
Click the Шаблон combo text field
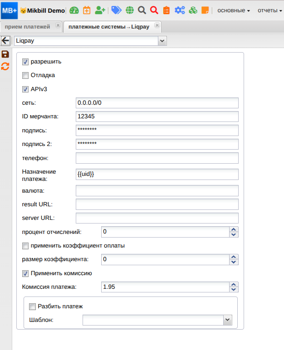[153, 320]
